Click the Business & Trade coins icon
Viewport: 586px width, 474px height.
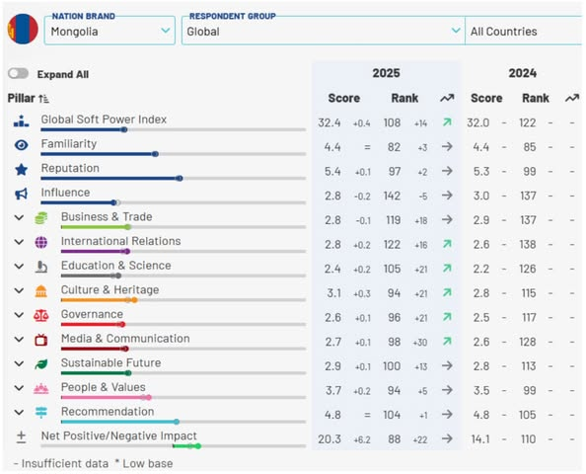[41, 218]
